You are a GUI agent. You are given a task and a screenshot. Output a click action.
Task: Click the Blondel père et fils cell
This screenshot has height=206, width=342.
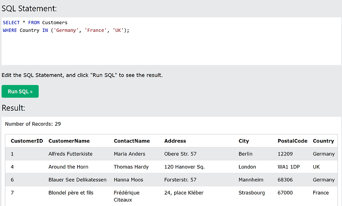(x=71, y=193)
